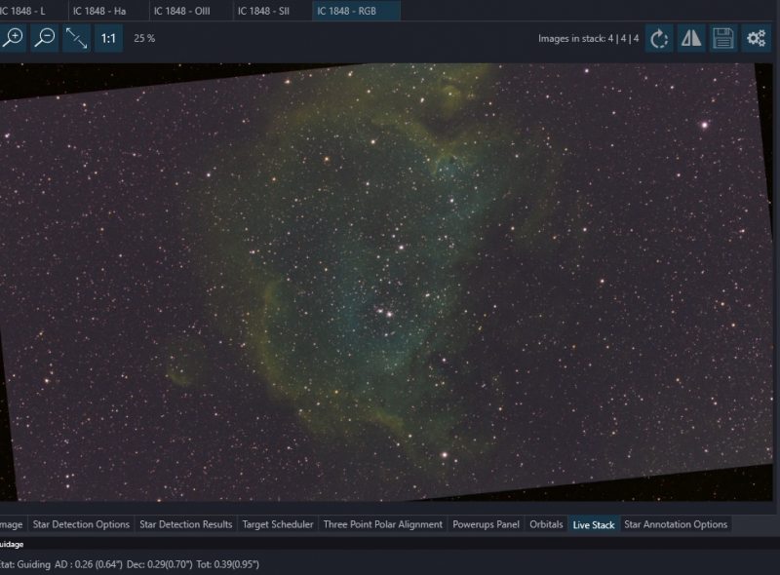Open Star Detection Options panel tab
The image size is (780, 575).
pyautogui.click(x=81, y=524)
